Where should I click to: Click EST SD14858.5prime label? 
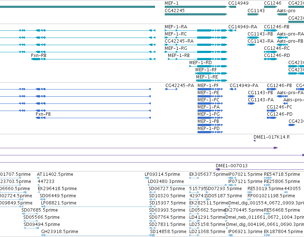(168, 232)
